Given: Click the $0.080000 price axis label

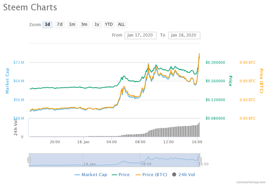Looking at the screenshot, I should click(215, 119).
